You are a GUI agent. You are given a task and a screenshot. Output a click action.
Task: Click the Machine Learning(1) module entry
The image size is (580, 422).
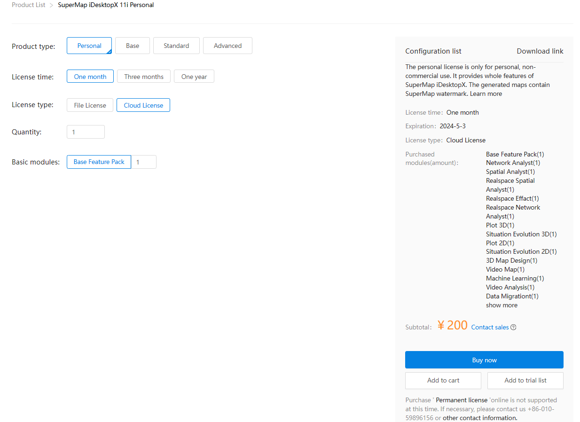click(515, 278)
